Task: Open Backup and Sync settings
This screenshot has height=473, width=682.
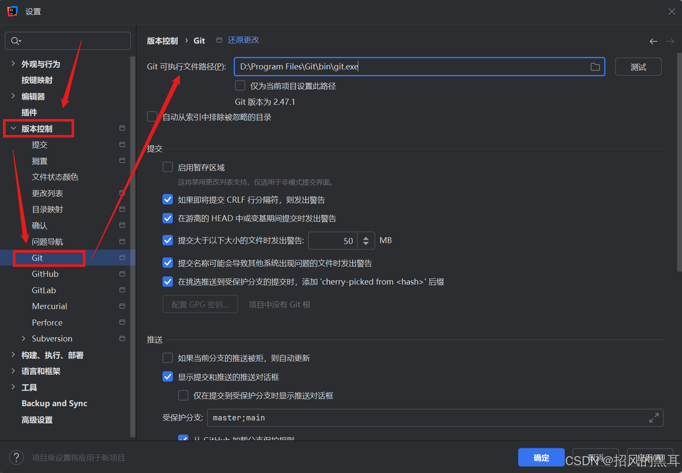Action: (x=54, y=403)
